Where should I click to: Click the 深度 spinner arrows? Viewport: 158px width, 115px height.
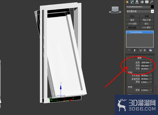151,69
